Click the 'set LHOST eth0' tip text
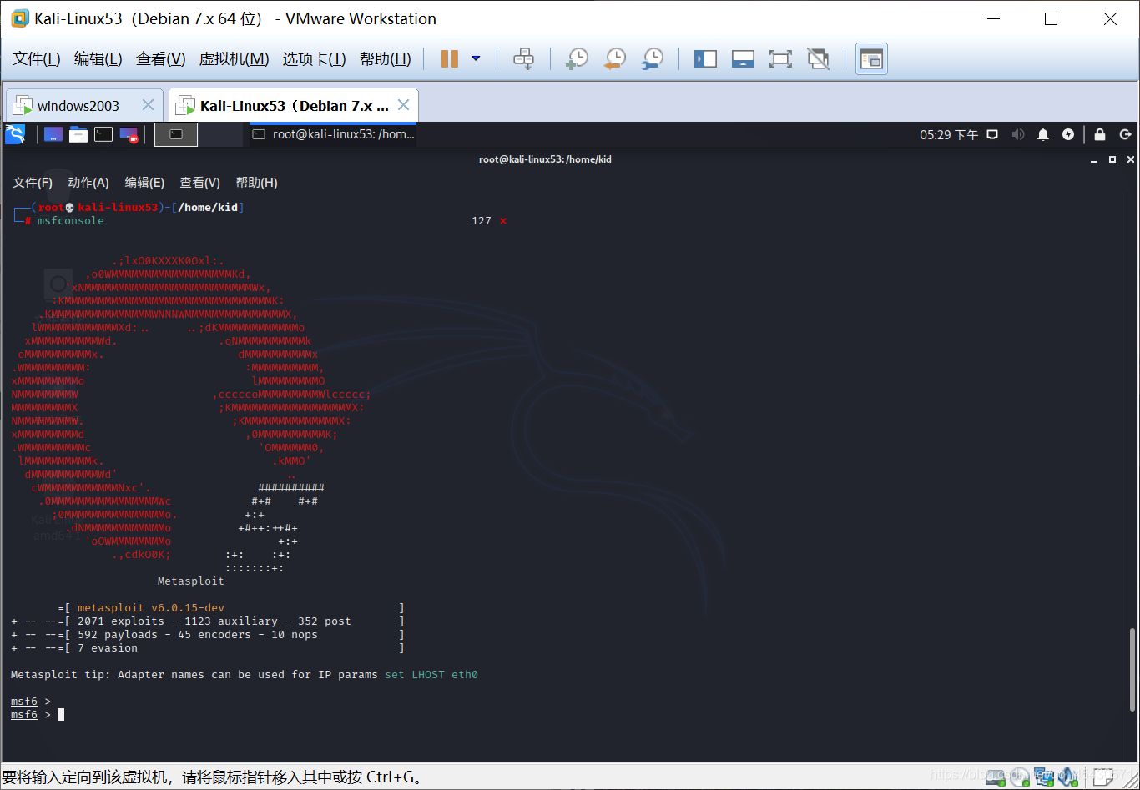This screenshot has width=1140, height=790. pos(431,675)
